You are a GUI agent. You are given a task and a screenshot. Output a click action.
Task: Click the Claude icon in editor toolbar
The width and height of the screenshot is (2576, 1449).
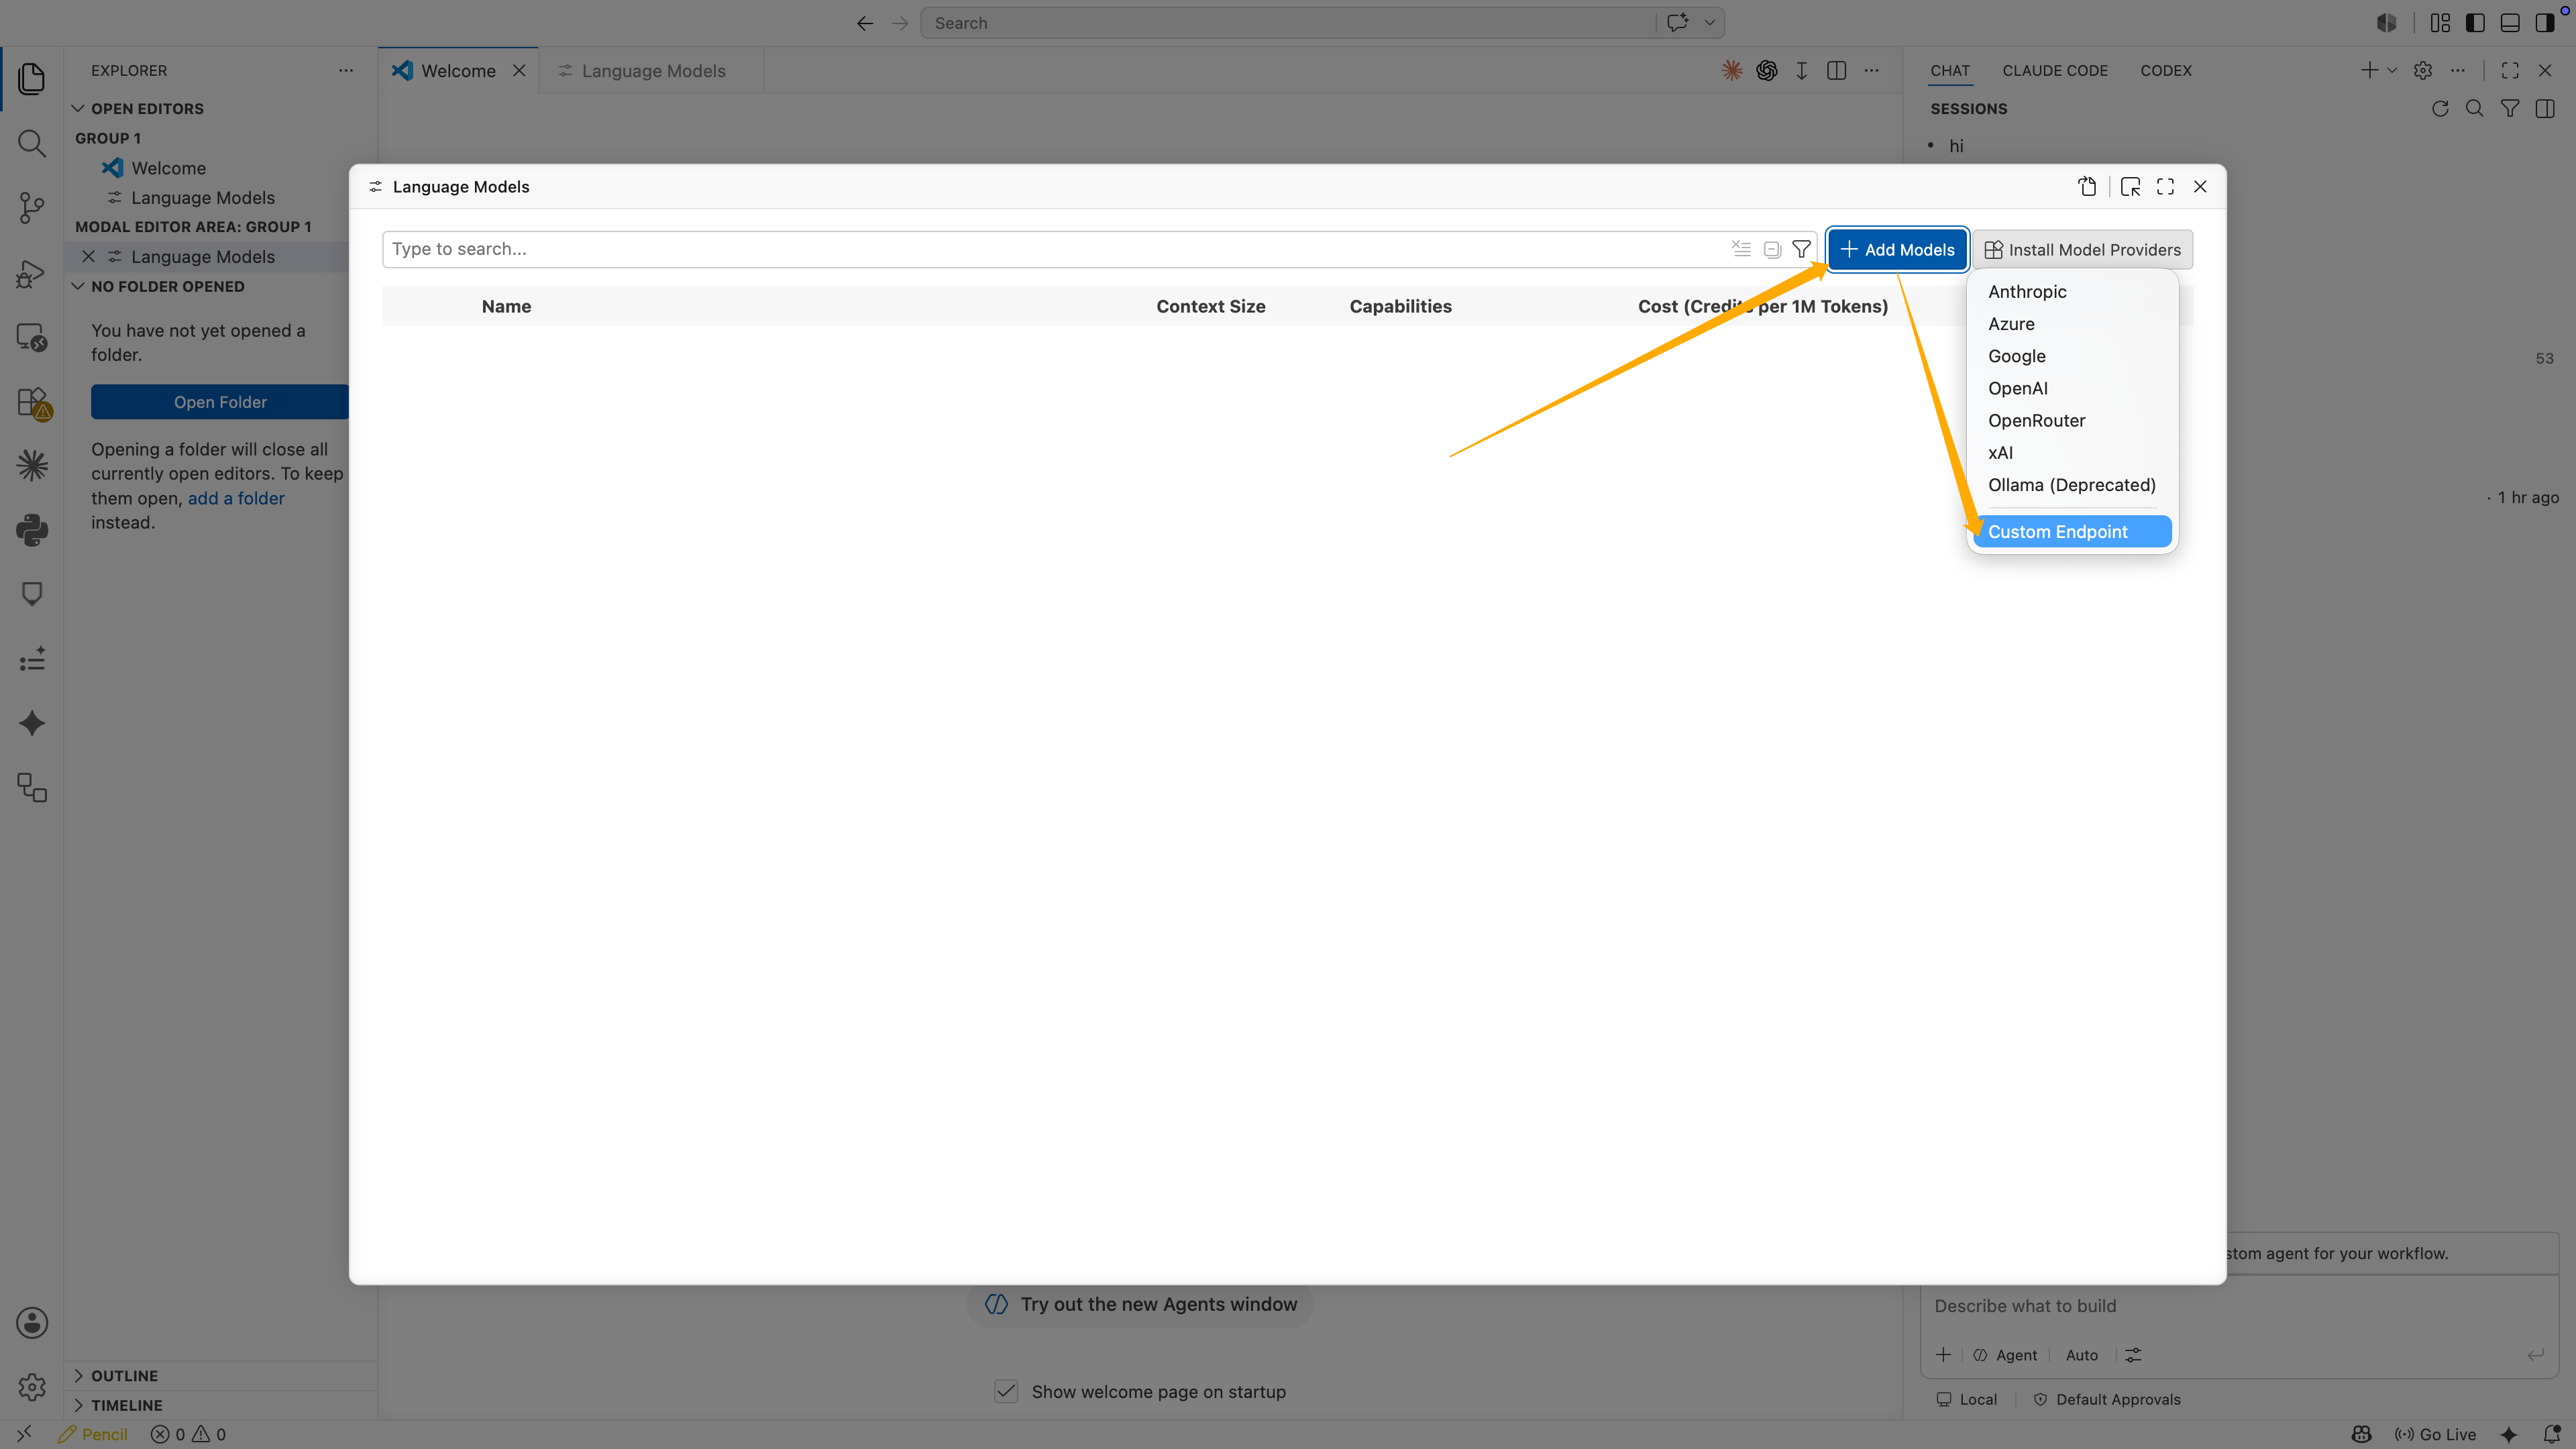coord(1731,70)
